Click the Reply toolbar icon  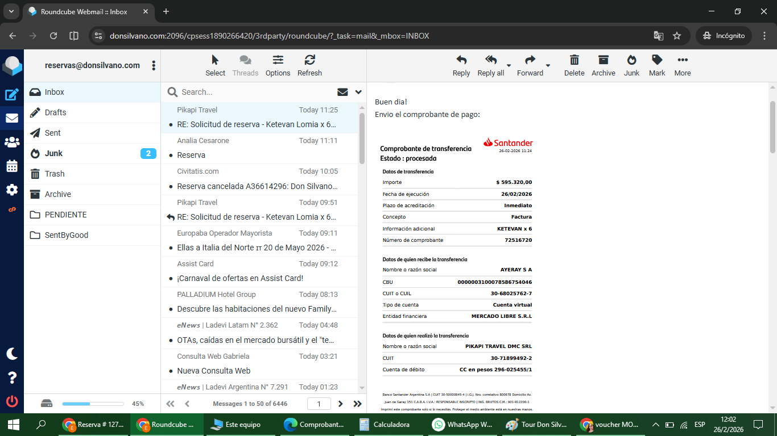click(x=461, y=65)
